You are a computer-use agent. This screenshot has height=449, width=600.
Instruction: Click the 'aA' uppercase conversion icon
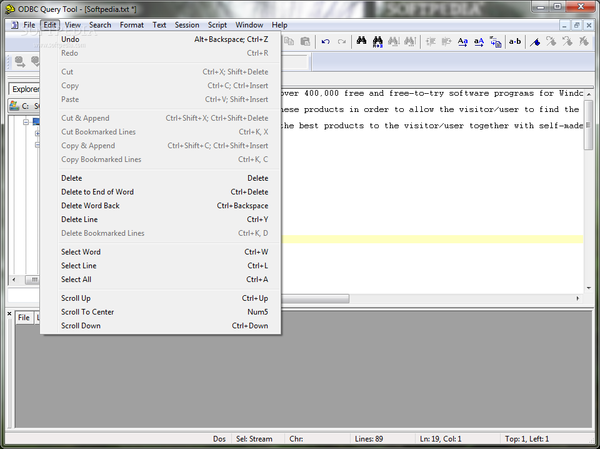click(x=479, y=41)
